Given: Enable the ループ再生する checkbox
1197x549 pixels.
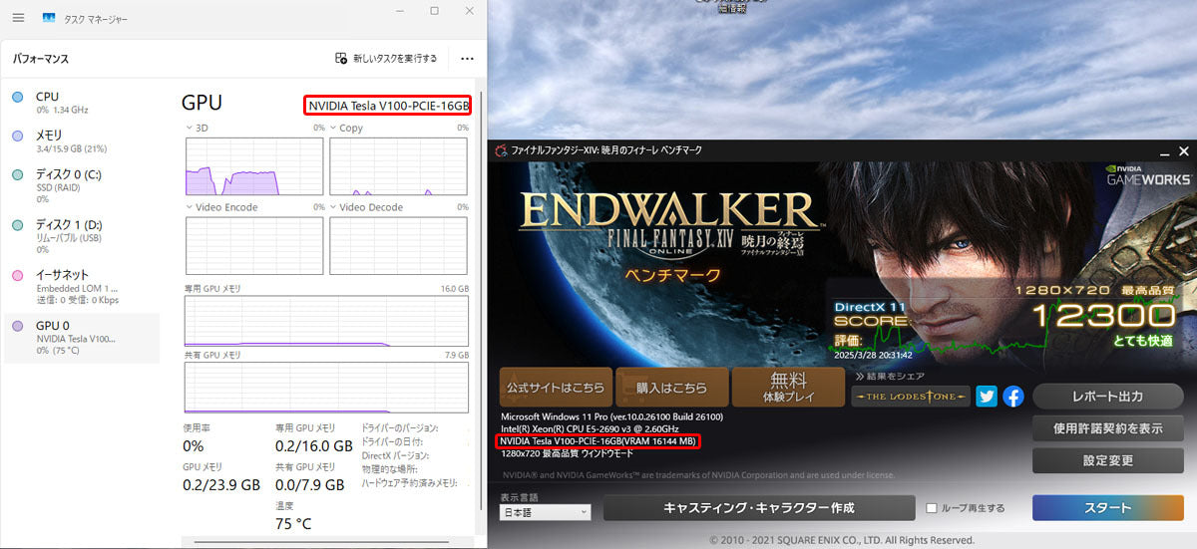Looking at the screenshot, I should click(932, 508).
